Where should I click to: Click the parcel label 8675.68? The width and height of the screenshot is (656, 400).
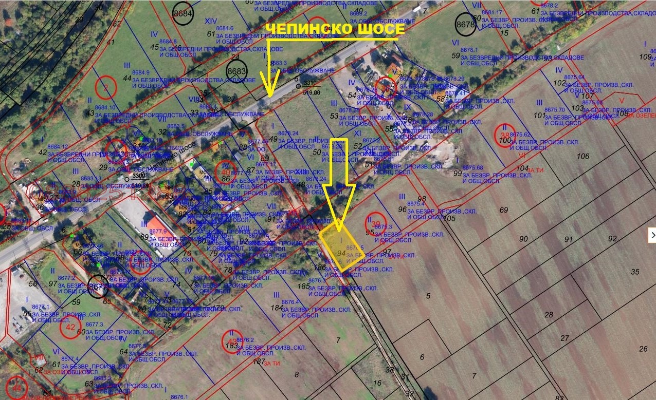pos(472,168)
